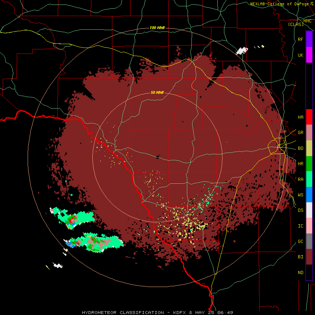The image size is (315, 315).
Task: Click the RA light green legend swatch
Action: pos(309,179)
